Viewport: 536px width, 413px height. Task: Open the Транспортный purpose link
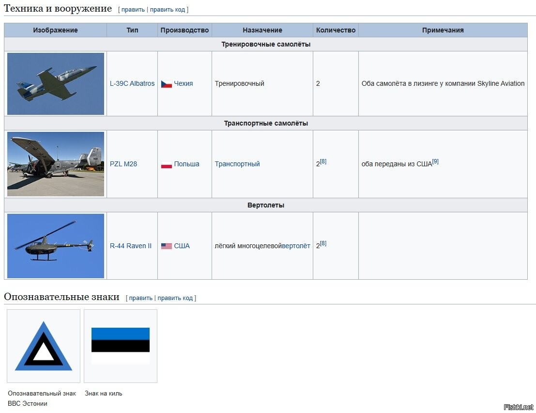click(x=237, y=164)
